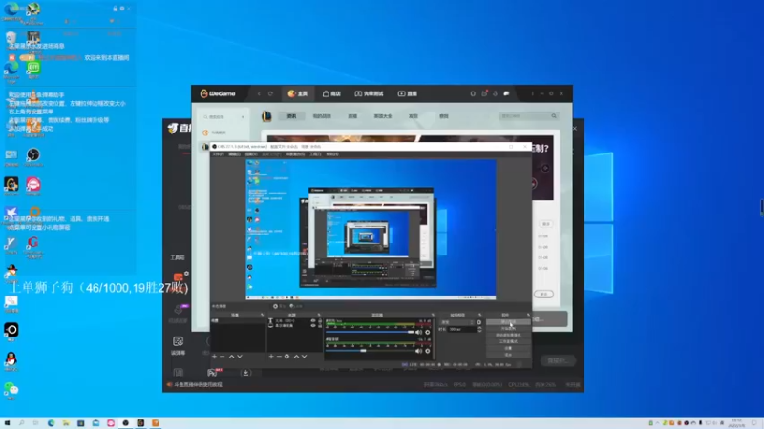Pop out the OBS scenes dock
The width and height of the screenshot is (764, 429).
click(x=262, y=315)
